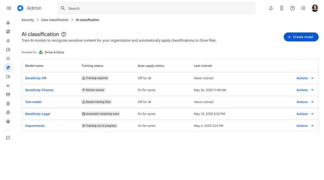
Task: Go to Data classification breadcrumb
Action: point(55,20)
